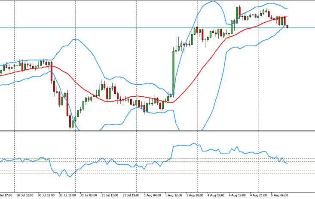Click the 4 Aug 21:00 time label

point(258,195)
